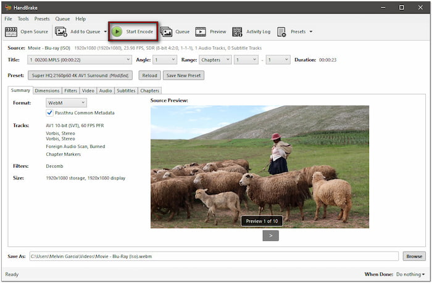Open the File menu
Screen dimensions: 432x283
pyautogui.click(x=8, y=18)
